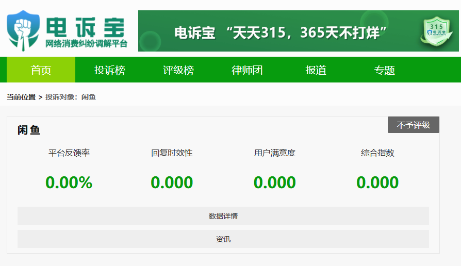Click the 0.00% feedback rate value
The width and height of the screenshot is (461, 266).
(x=69, y=182)
